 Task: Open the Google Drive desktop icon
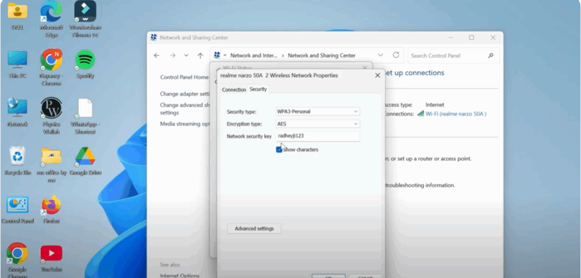85,157
